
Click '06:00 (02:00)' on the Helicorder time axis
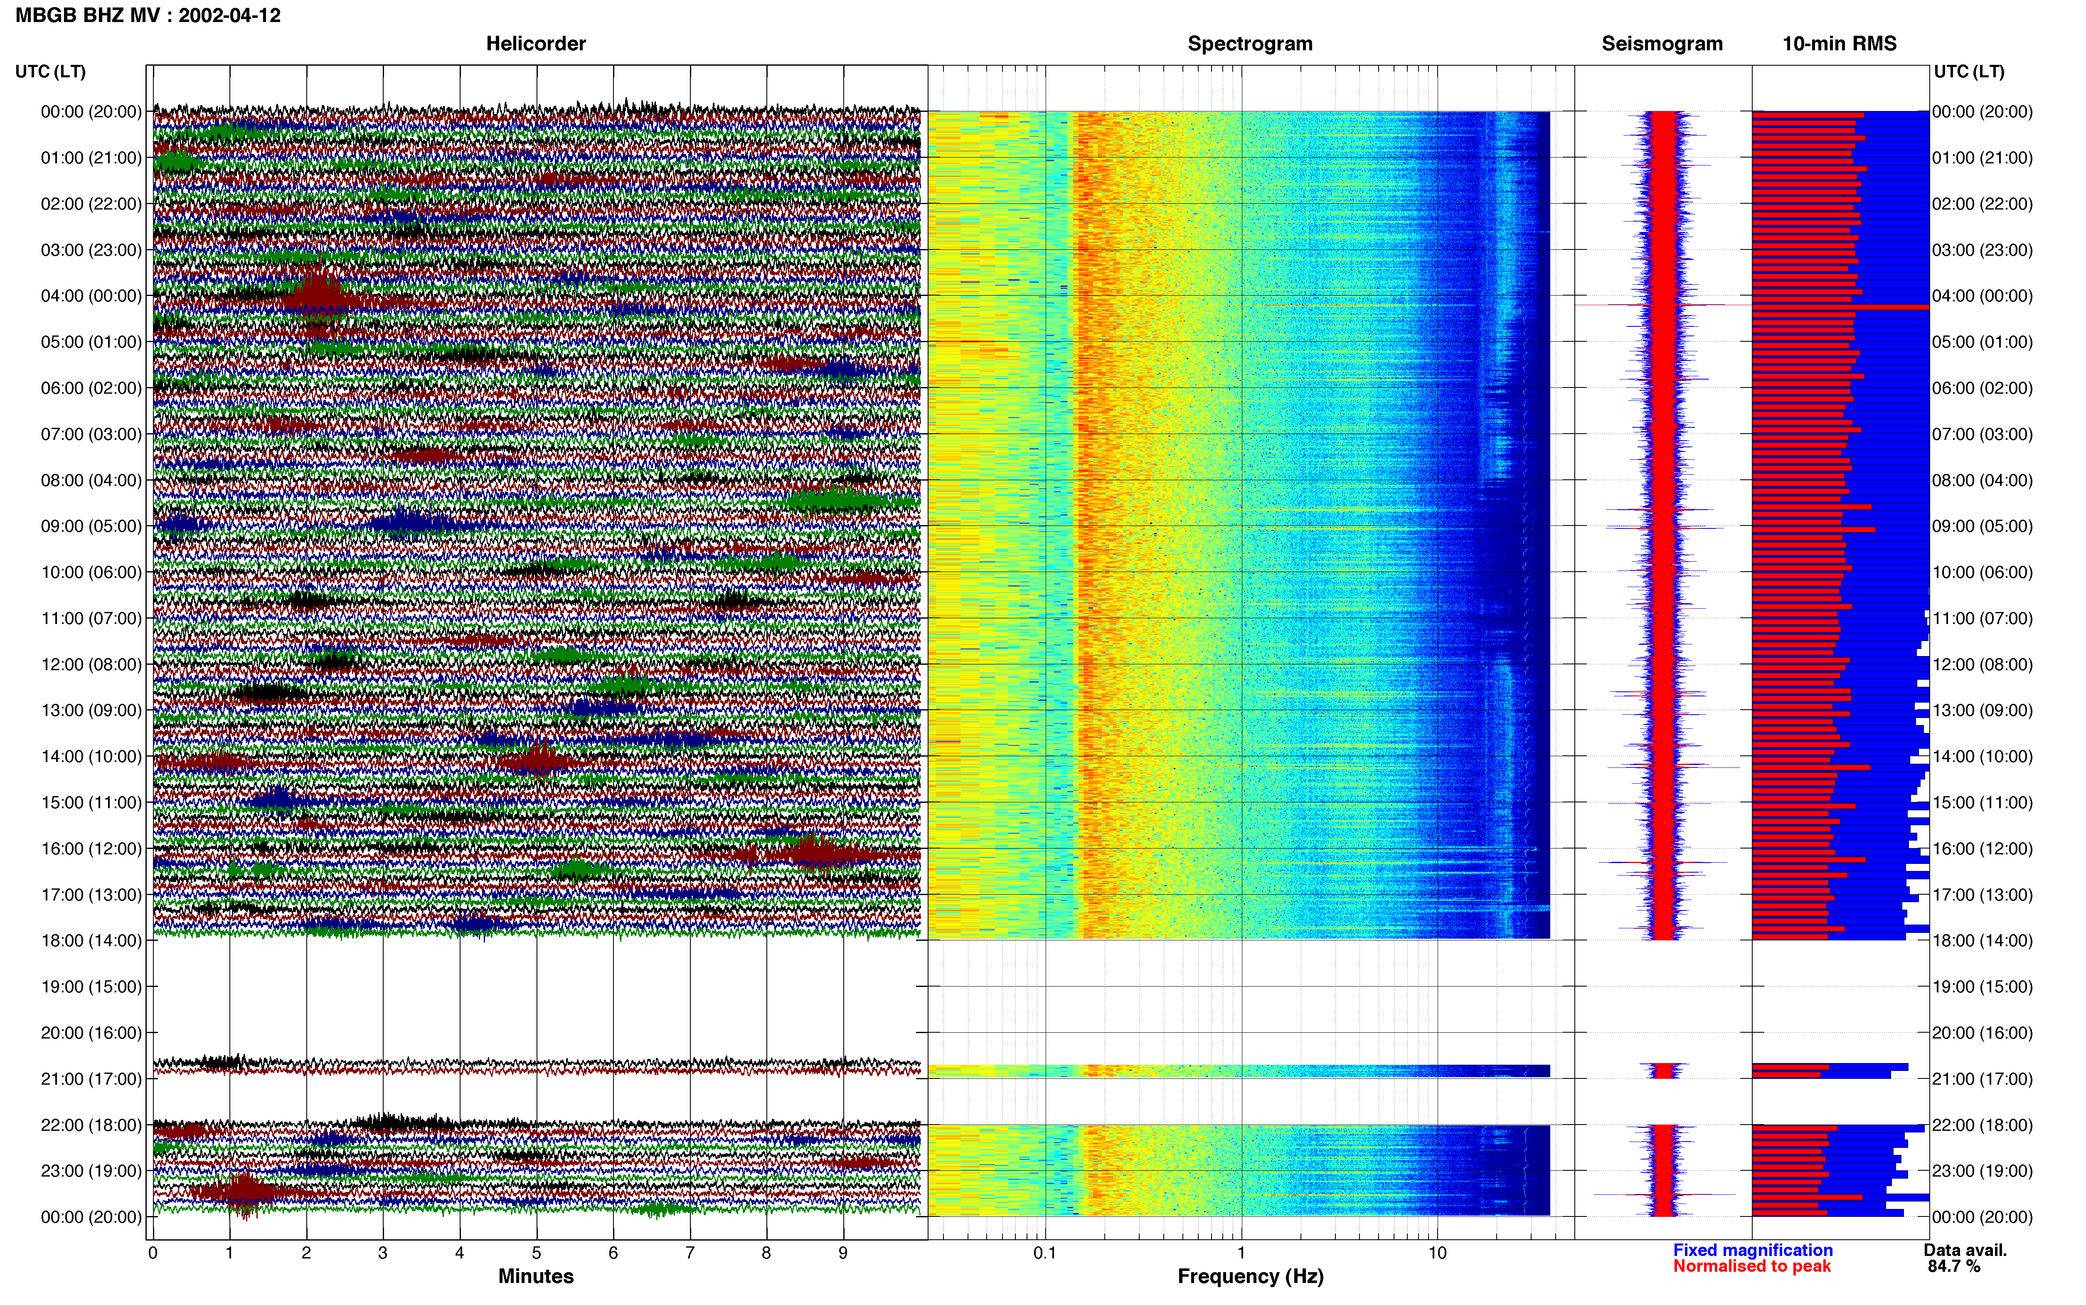(91, 388)
